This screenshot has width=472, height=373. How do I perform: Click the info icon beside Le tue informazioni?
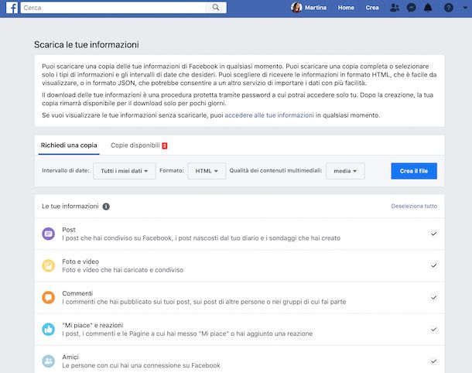(x=106, y=207)
